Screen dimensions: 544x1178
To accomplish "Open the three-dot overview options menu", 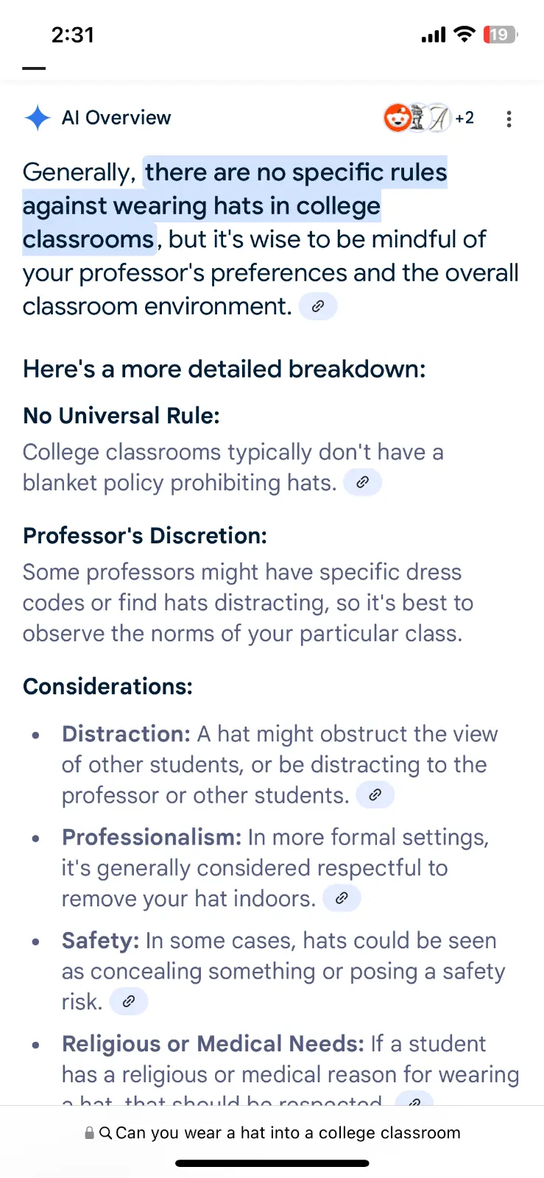I will [x=509, y=119].
